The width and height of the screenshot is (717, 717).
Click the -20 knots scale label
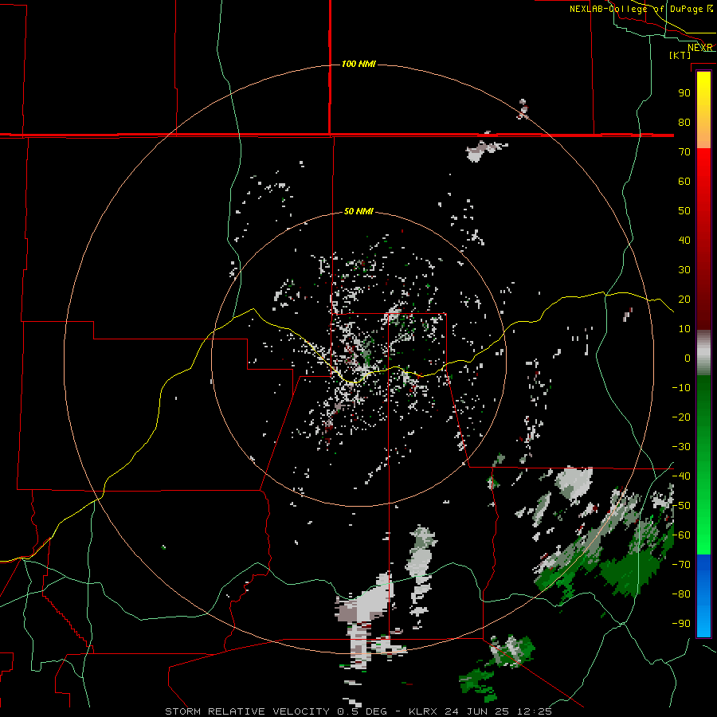pos(681,417)
